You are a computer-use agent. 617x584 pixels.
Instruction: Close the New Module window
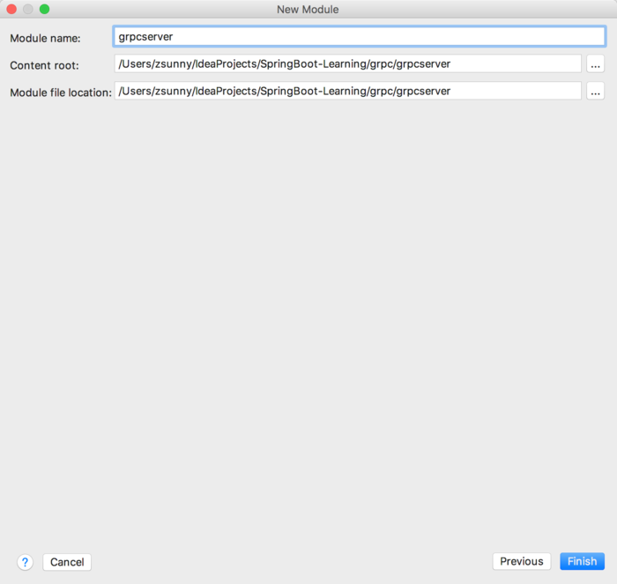[11, 9]
